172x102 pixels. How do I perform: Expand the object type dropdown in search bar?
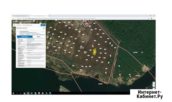(19, 25)
